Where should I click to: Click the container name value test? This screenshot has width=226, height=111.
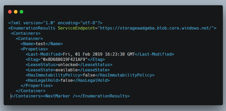pyautogui.click(x=40, y=44)
